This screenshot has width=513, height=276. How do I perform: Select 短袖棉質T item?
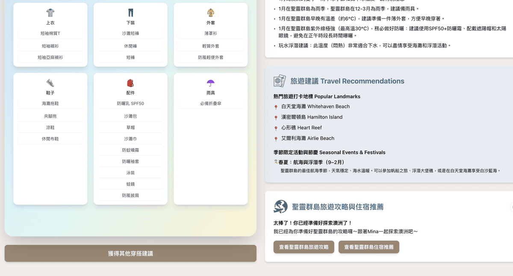[x=50, y=33]
